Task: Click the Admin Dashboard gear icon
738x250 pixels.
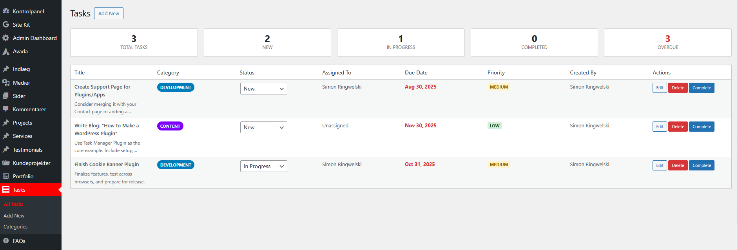Action: (6, 38)
